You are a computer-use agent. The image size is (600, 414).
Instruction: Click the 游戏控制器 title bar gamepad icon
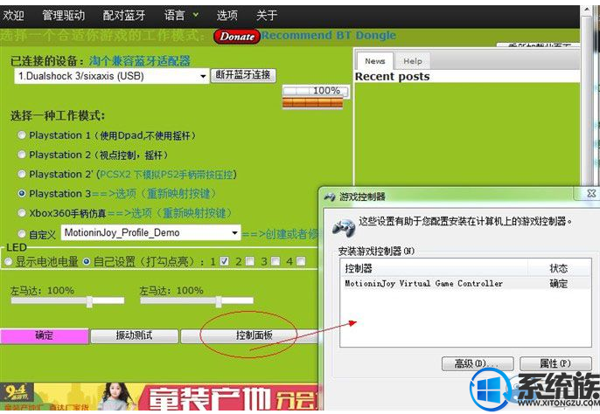pyautogui.click(x=330, y=197)
